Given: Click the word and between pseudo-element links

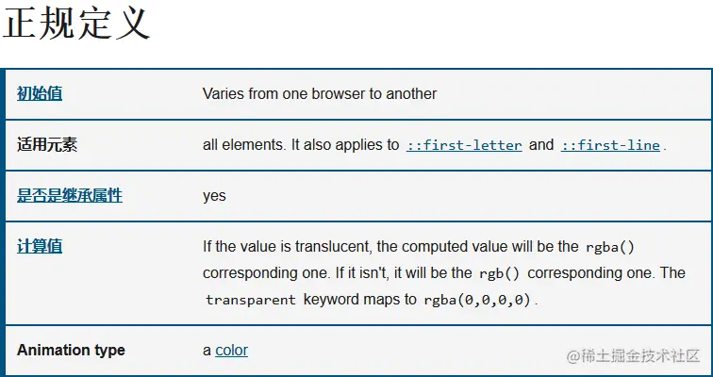Looking at the screenshot, I should pyautogui.click(x=541, y=145).
